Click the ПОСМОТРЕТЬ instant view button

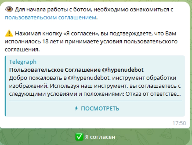point(97,109)
